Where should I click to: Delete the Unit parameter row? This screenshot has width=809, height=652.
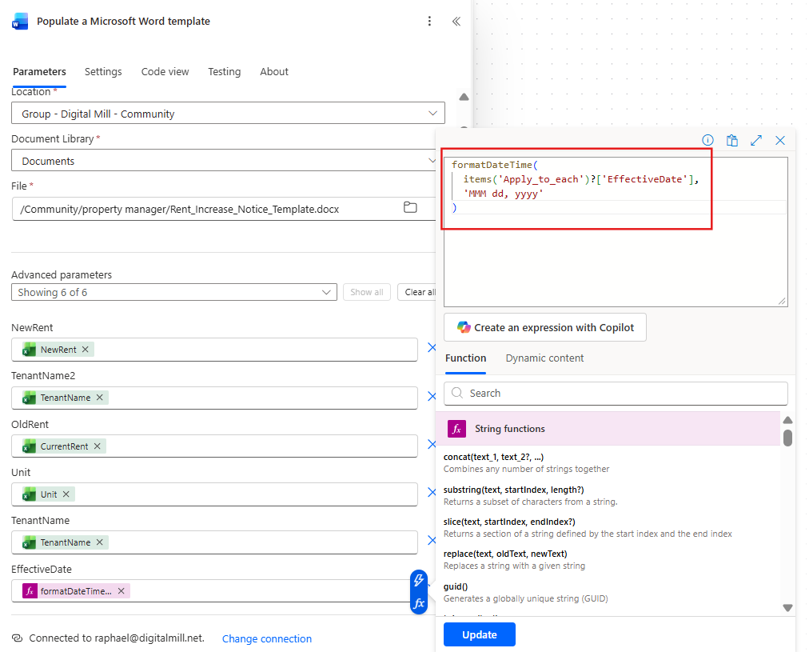[432, 493]
